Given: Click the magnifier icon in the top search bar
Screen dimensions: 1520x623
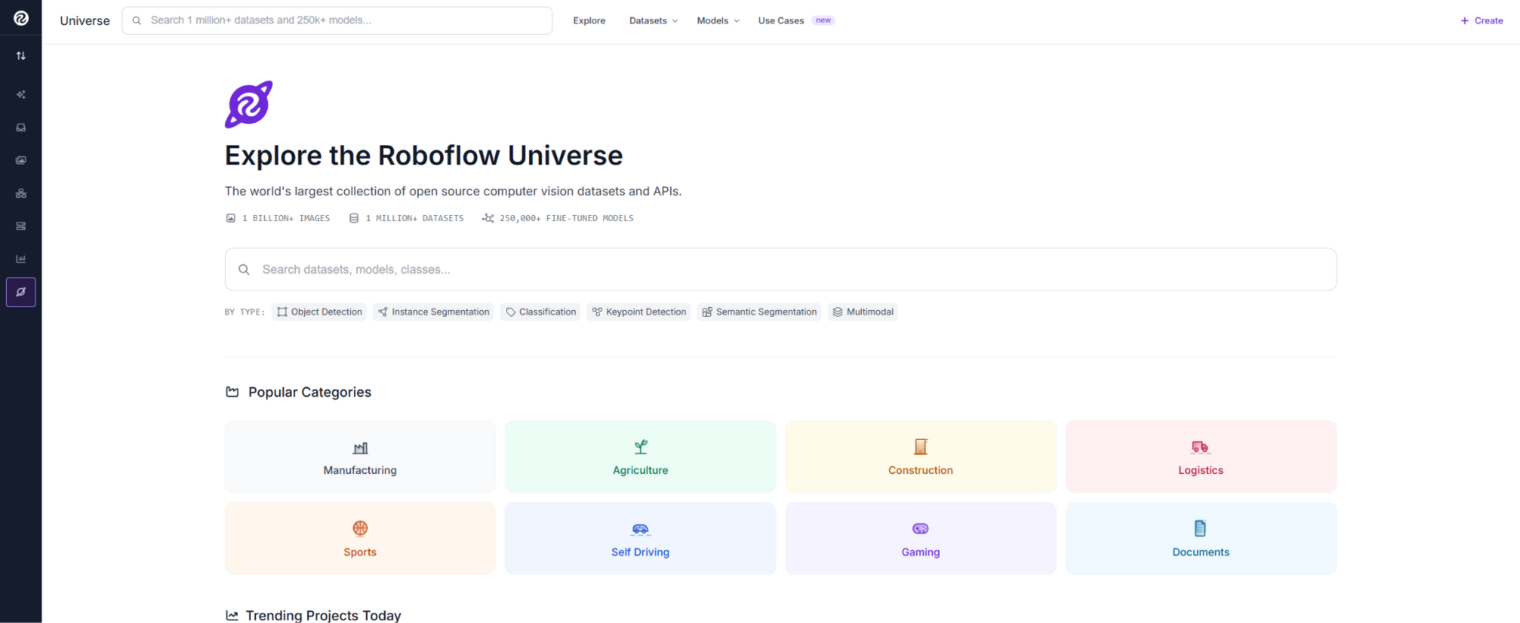Looking at the screenshot, I should point(137,21).
